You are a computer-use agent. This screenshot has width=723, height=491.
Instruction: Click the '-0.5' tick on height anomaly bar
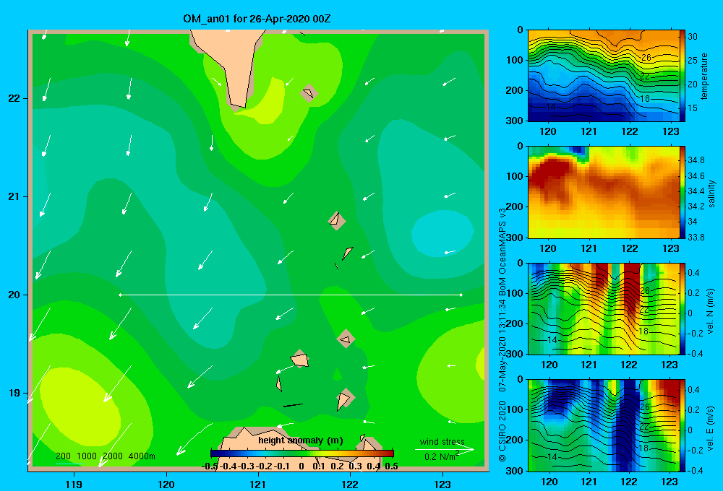click(x=210, y=466)
